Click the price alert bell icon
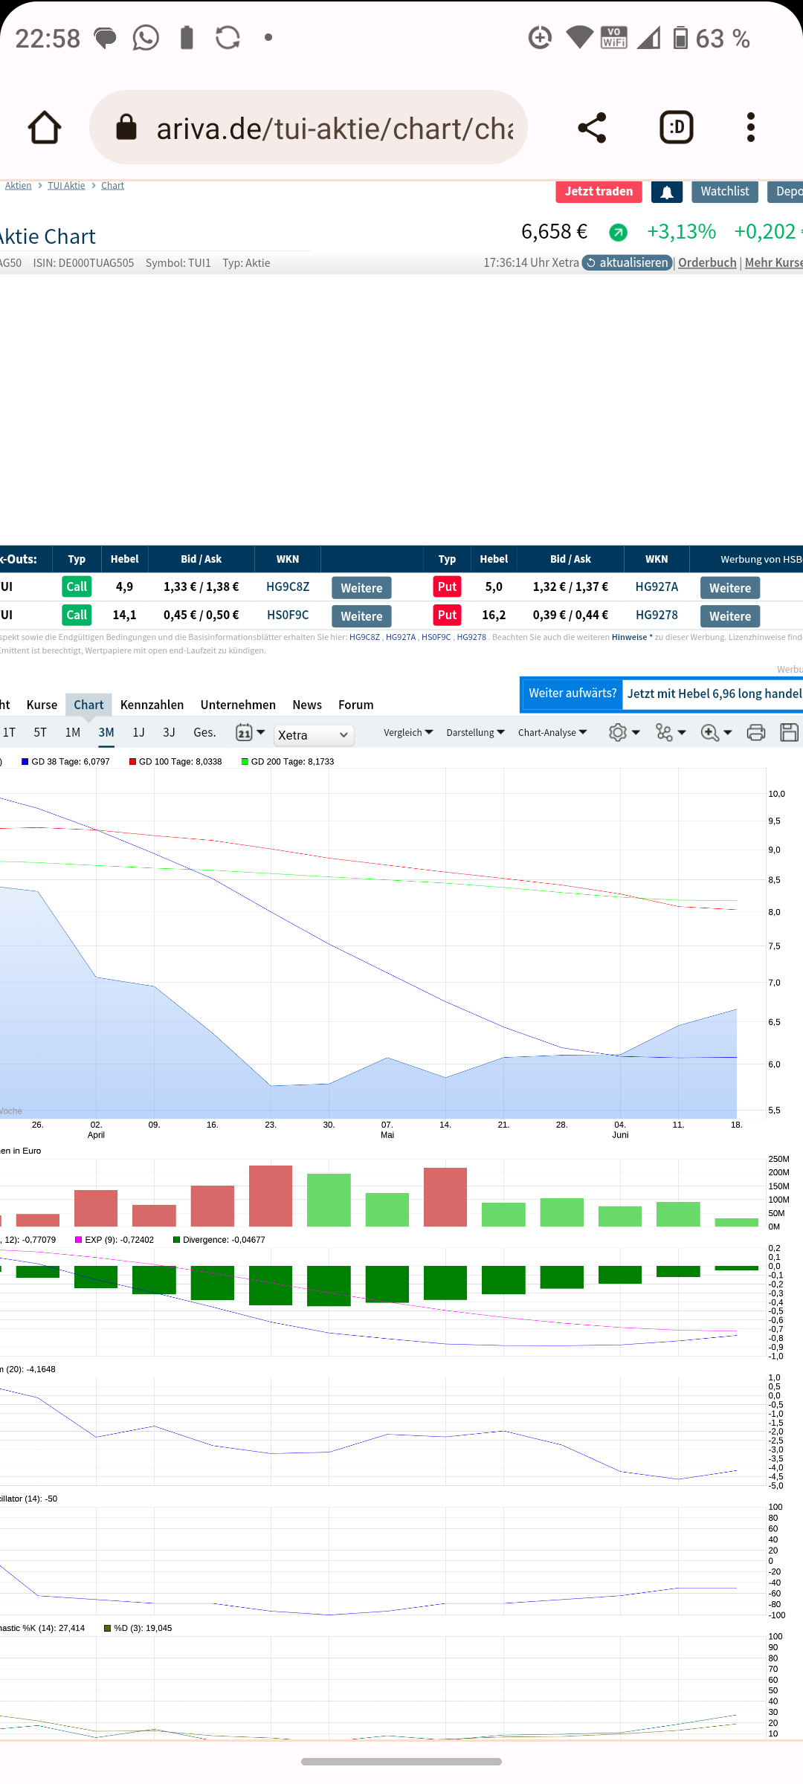 [x=667, y=192]
